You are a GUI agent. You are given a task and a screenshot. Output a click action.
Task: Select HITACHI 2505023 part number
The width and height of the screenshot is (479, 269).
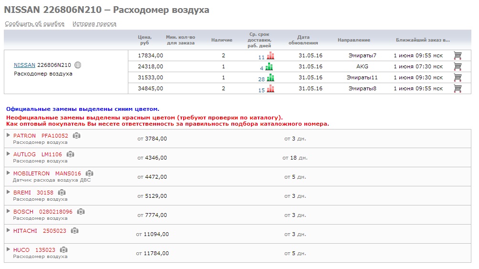[54, 231]
